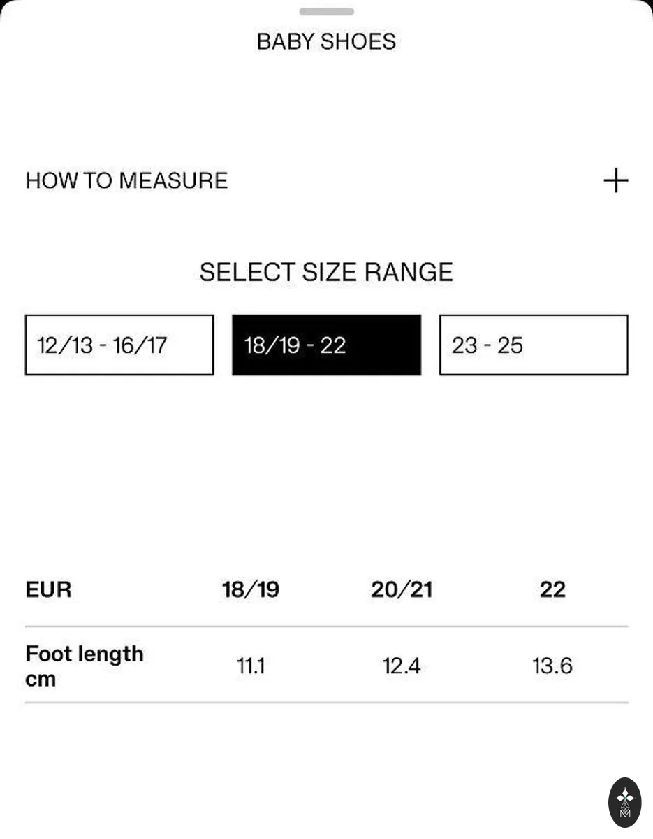This screenshot has width=653, height=839.
Task: Select the 12/13 - 16/17 size range
Action: (119, 345)
